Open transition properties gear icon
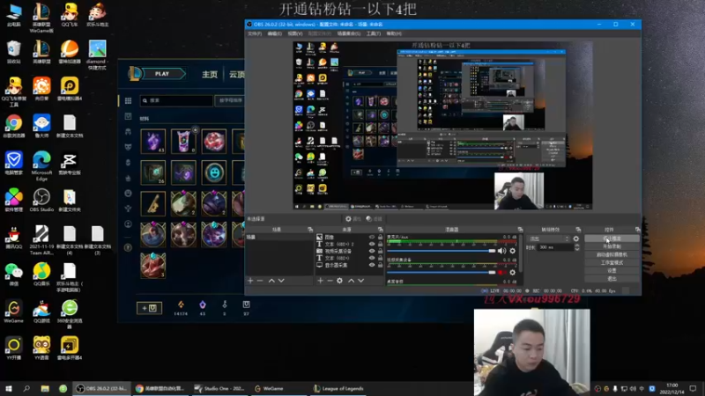Viewport: 705px width, 396px height. 576,238
